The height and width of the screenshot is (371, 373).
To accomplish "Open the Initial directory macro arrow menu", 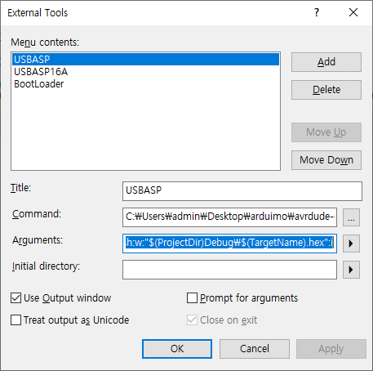I will [351, 270].
